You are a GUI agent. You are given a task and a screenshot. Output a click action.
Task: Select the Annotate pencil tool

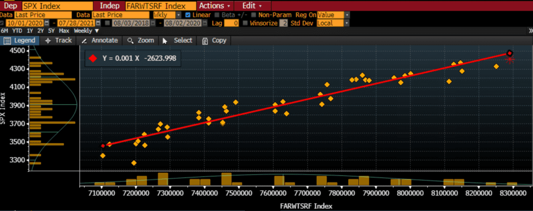pos(100,41)
